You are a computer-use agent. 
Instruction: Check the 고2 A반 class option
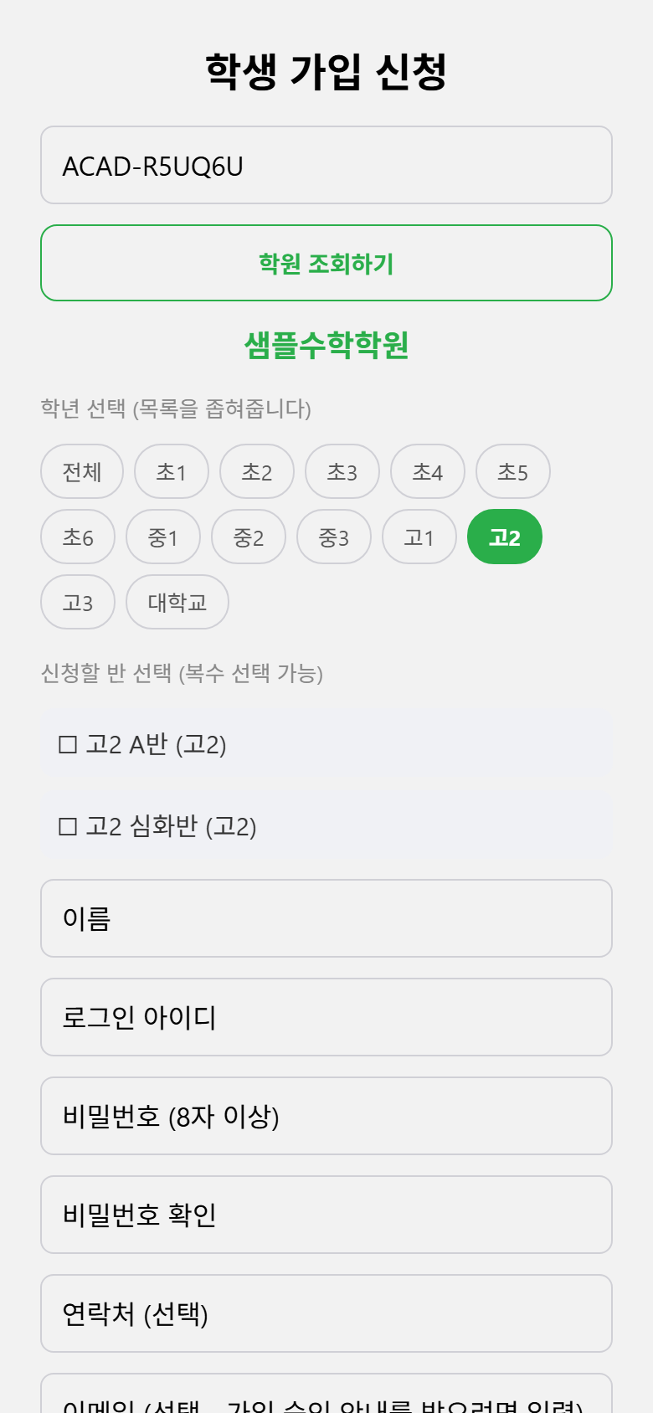pos(326,744)
